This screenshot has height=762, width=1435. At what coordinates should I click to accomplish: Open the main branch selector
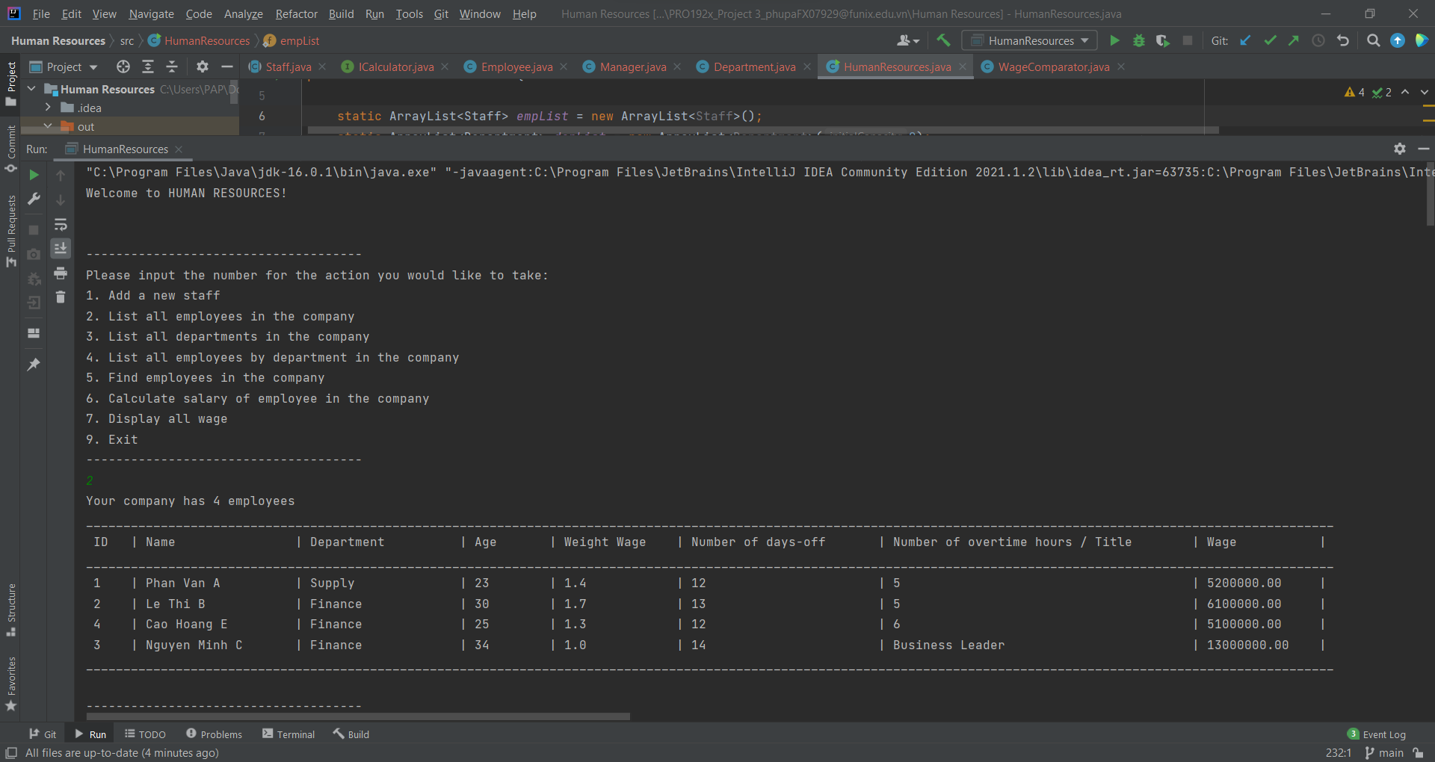(x=1384, y=753)
